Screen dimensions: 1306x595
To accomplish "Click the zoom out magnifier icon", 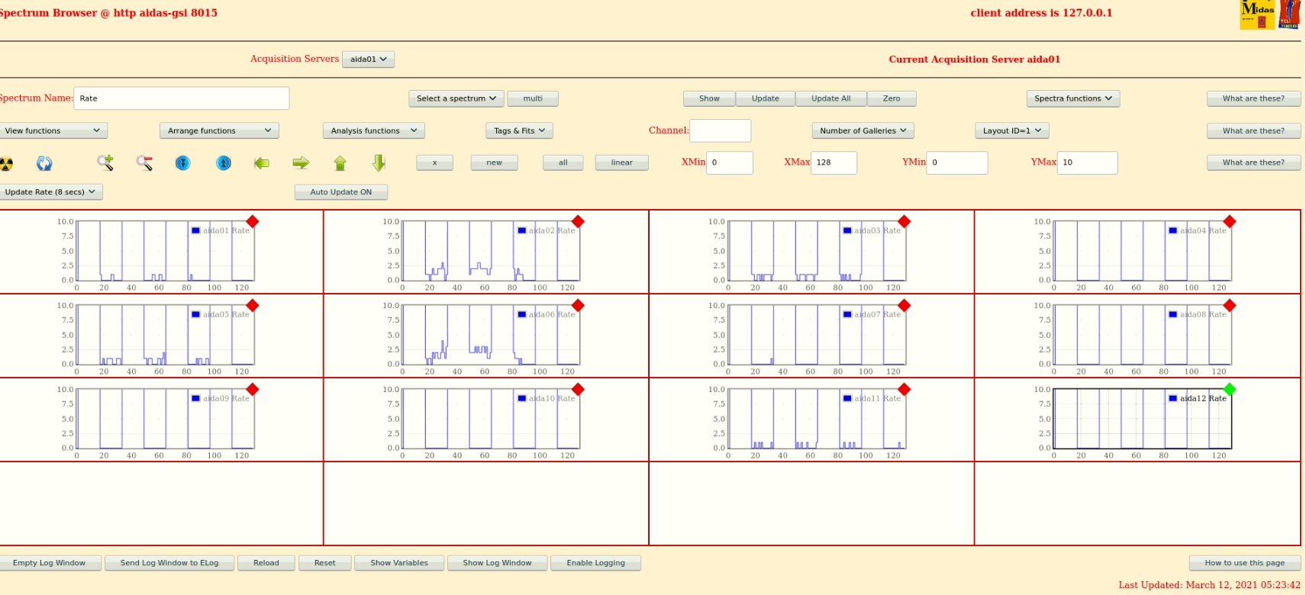I will 144,162.
